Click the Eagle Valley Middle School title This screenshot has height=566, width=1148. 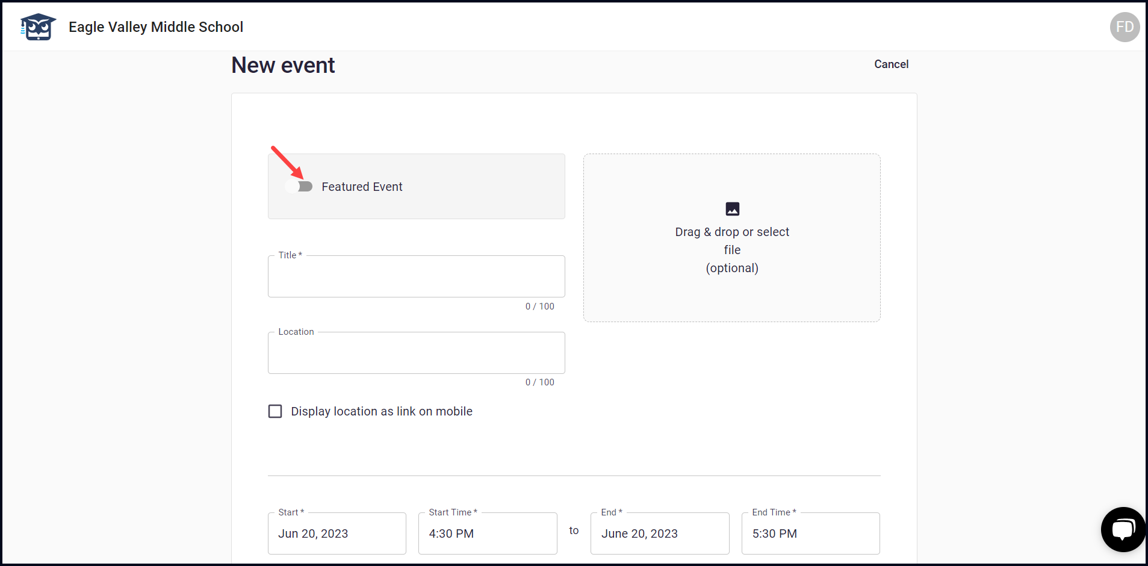tap(156, 27)
